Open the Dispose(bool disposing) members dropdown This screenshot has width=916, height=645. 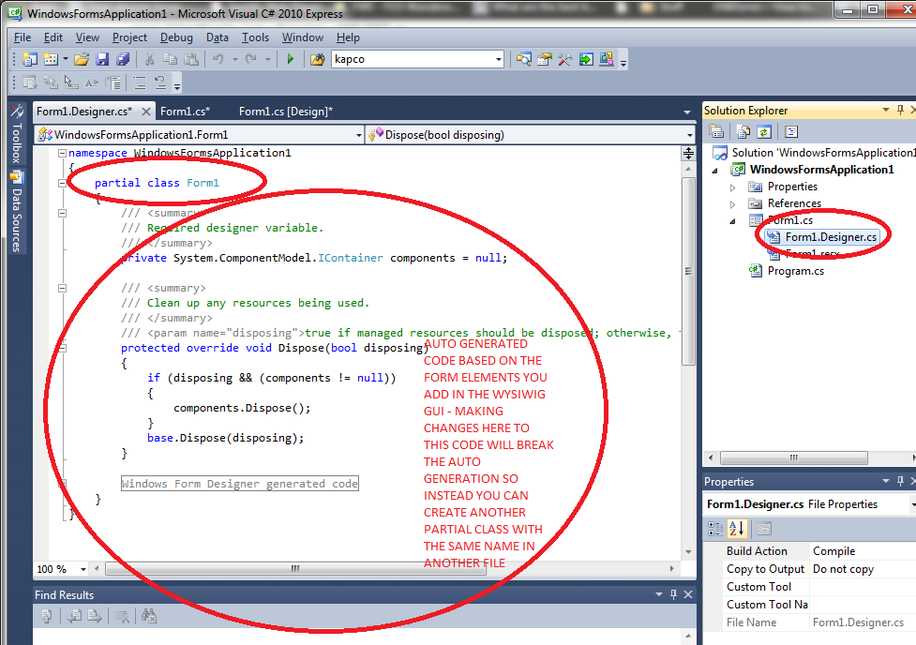pos(689,135)
